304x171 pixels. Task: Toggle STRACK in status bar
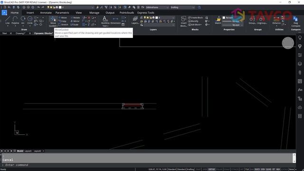235,170
